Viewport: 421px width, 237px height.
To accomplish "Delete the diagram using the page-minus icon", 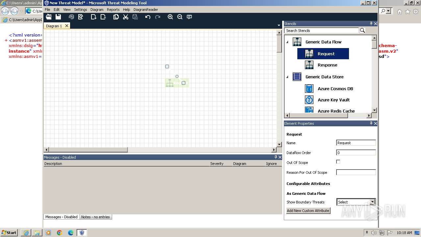I will click(x=103, y=17).
